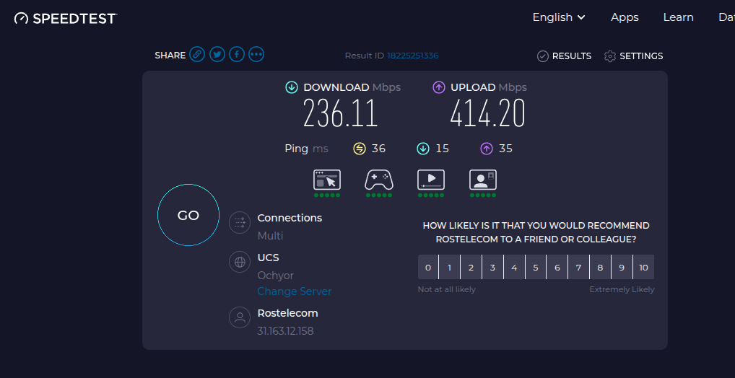The width and height of the screenshot is (735, 378).
Task: Rate recommendation 2
Action: [x=471, y=268]
